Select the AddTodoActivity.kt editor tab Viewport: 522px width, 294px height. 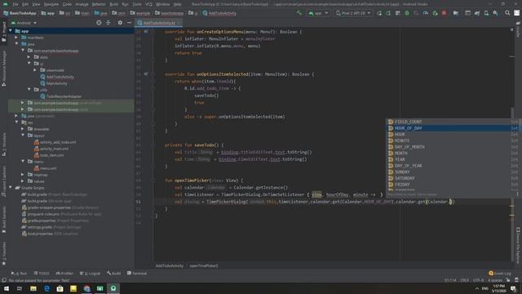coord(159,23)
